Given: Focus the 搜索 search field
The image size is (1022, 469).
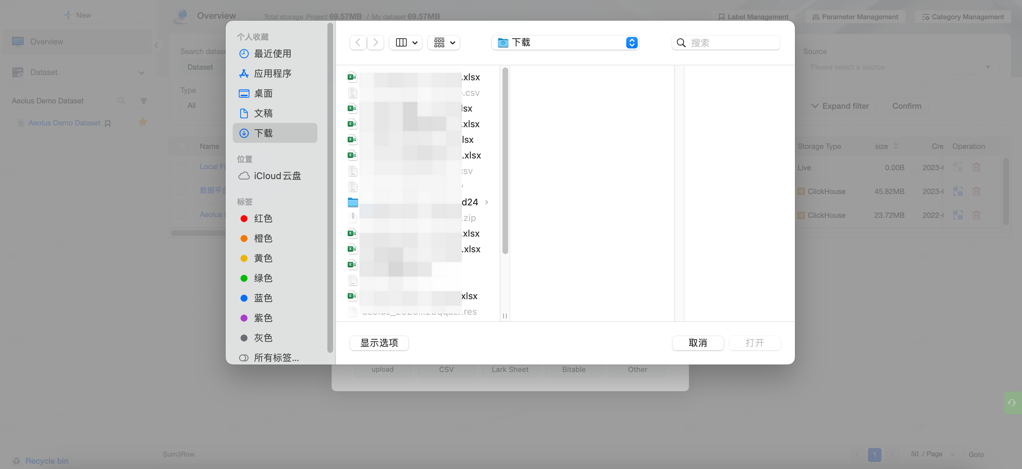Looking at the screenshot, I should click(x=726, y=42).
